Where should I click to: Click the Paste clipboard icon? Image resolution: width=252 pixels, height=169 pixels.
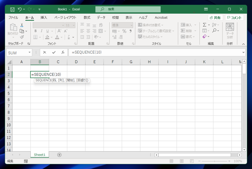[13, 27]
